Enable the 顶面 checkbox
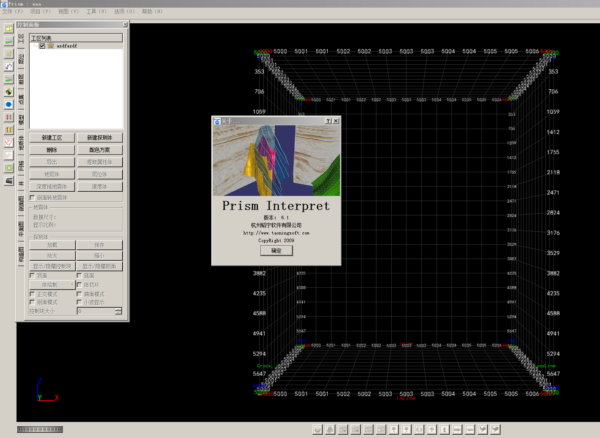This screenshot has height=438, width=600. 32,275
